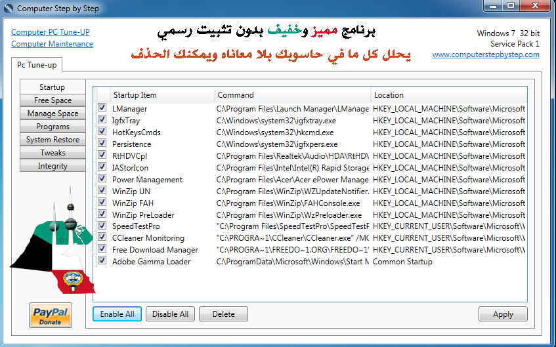The height and width of the screenshot is (347, 556).
Task: Click the FAHConsole.exe command cell
Action: point(288,203)
